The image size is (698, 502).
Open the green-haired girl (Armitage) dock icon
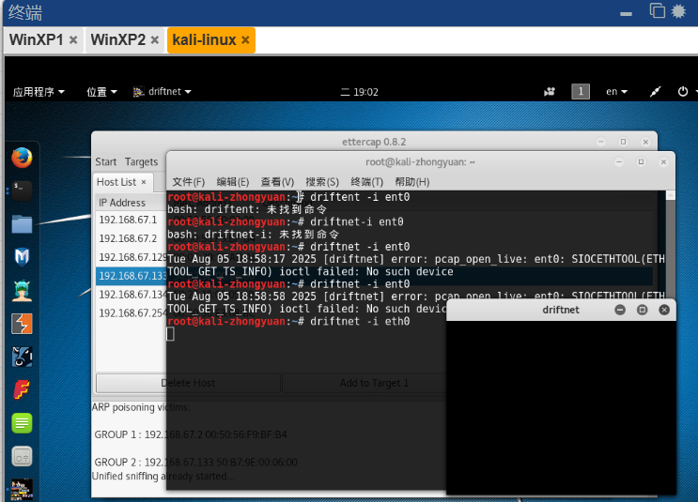(x=22, y=290)
